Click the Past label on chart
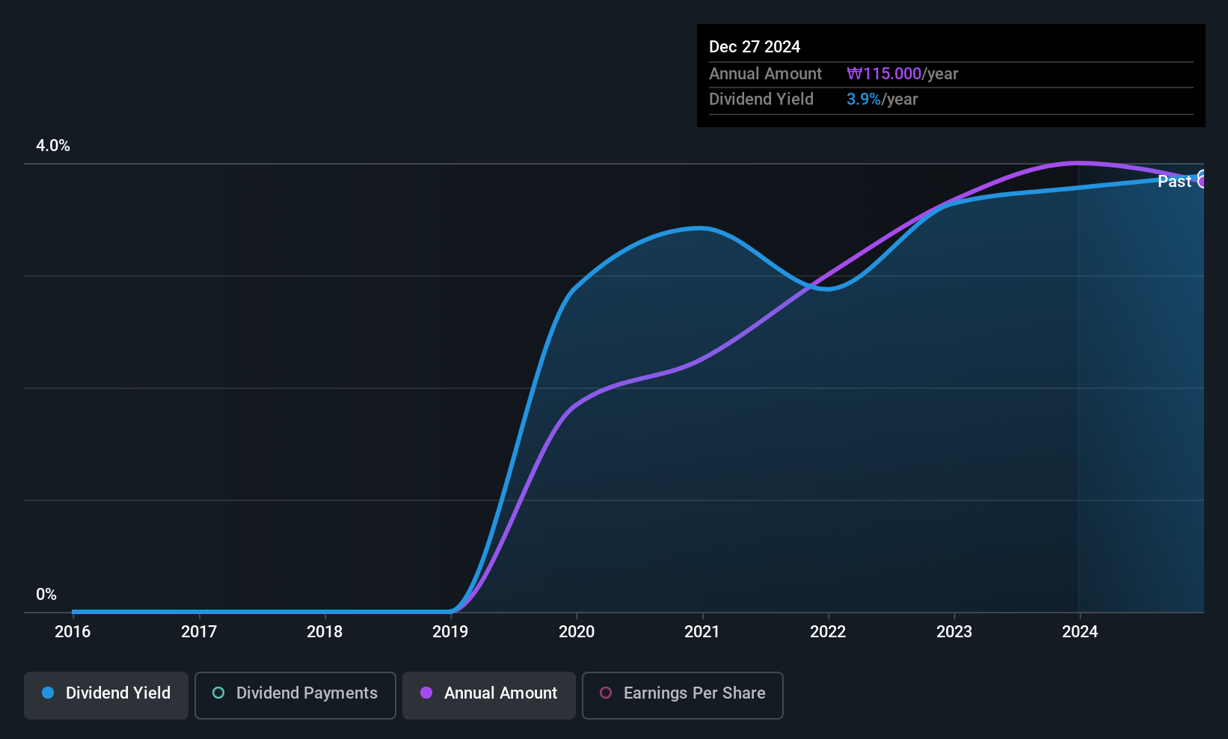The height and width of the screenshot is (739, 1228). (x=1174, y=181)
